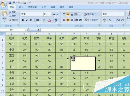The height and width of the screenshot is (96, 130).
Task: Toggle bold formatting
Action: (23, 20)
